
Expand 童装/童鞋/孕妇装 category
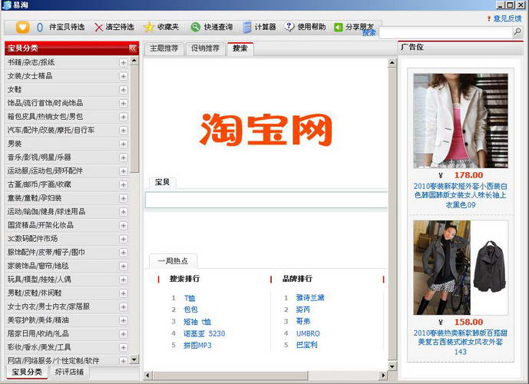tap(123, 198)
